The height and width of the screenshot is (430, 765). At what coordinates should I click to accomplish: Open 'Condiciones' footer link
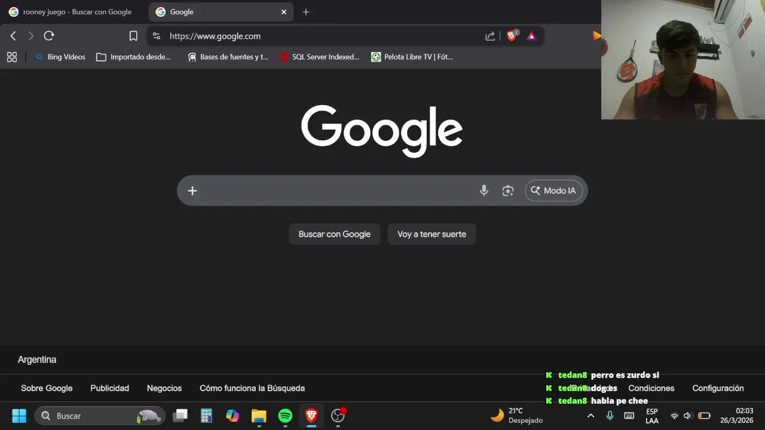[651, 388]
